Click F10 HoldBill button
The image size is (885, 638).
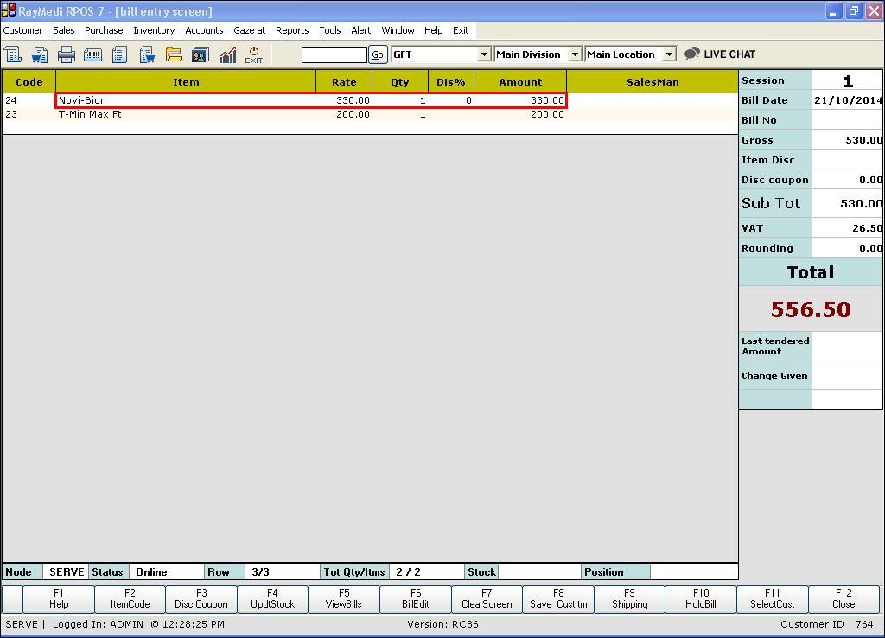pyautogui.click(x=701, y=599)
